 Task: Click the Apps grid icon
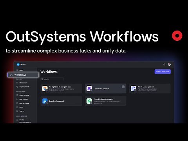click(x=17, y=70)
